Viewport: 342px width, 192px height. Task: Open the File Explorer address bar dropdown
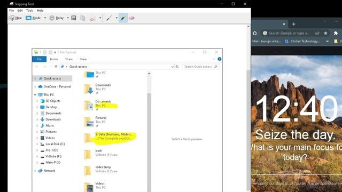pyautogui.click(x=172, y=67)
